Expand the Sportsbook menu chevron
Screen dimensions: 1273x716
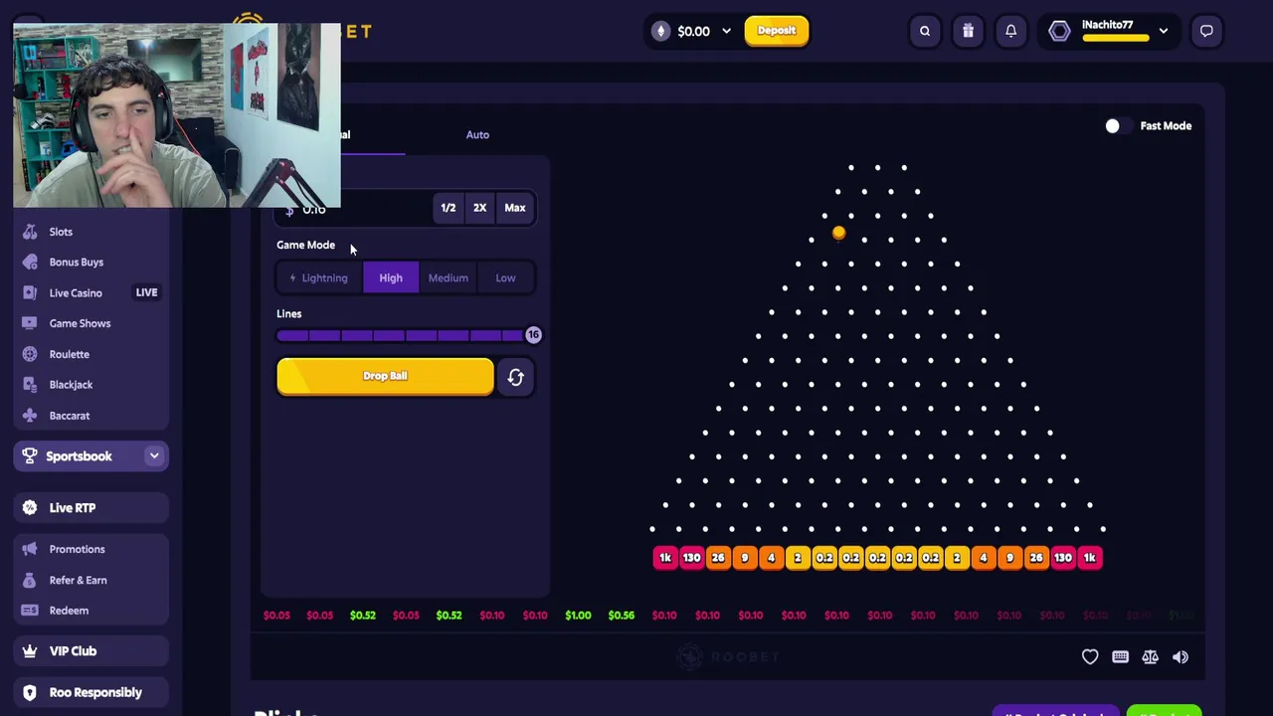[x=154, y=456]
